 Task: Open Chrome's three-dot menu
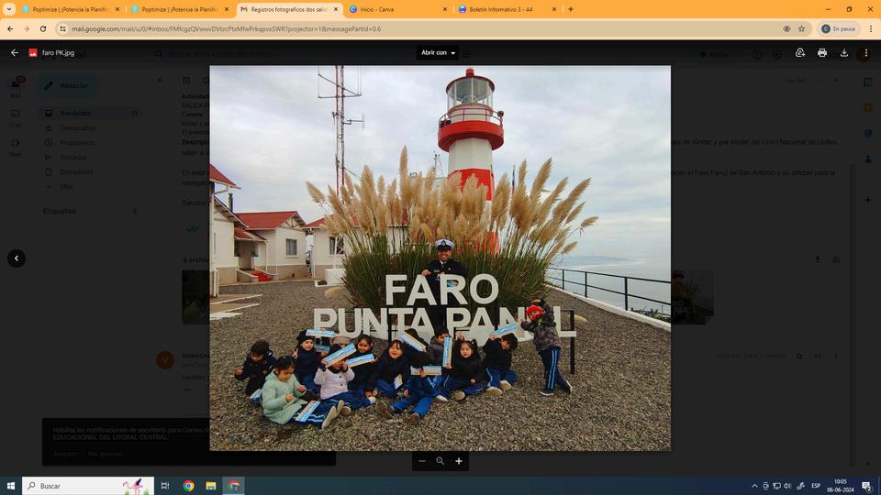tap(870, 28)
